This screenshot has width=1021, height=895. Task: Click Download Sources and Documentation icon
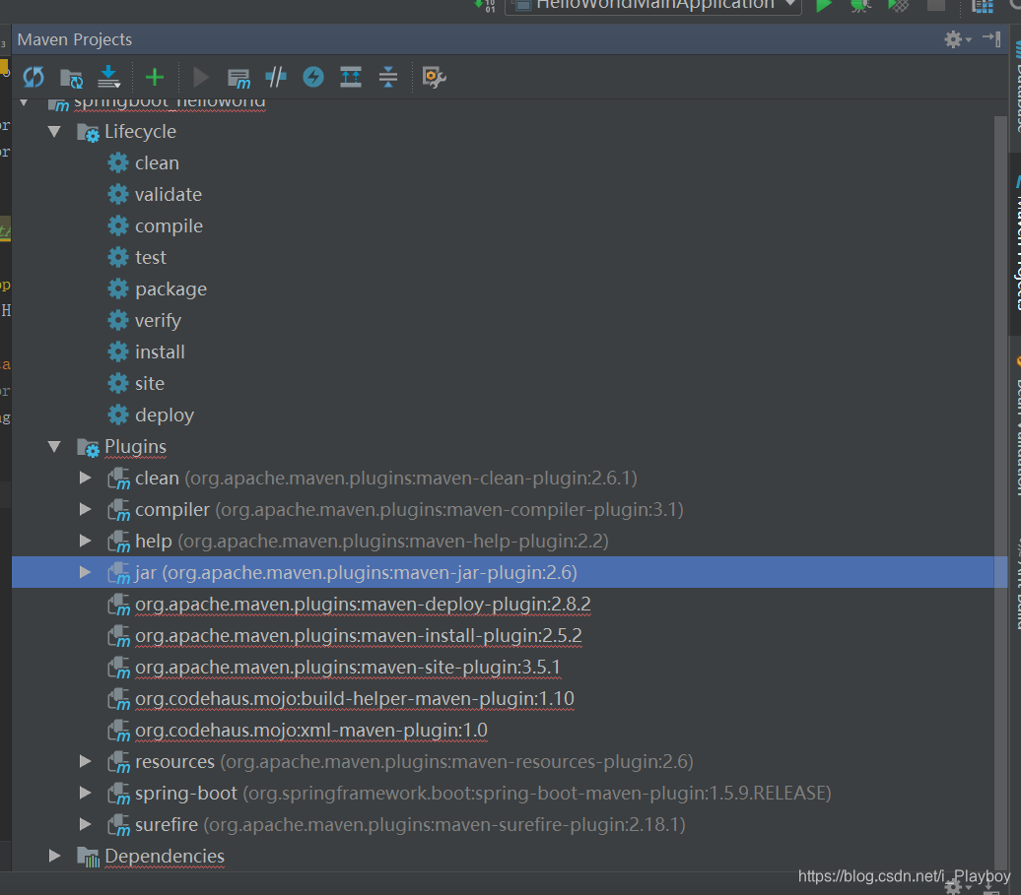(x=108, y=77)
